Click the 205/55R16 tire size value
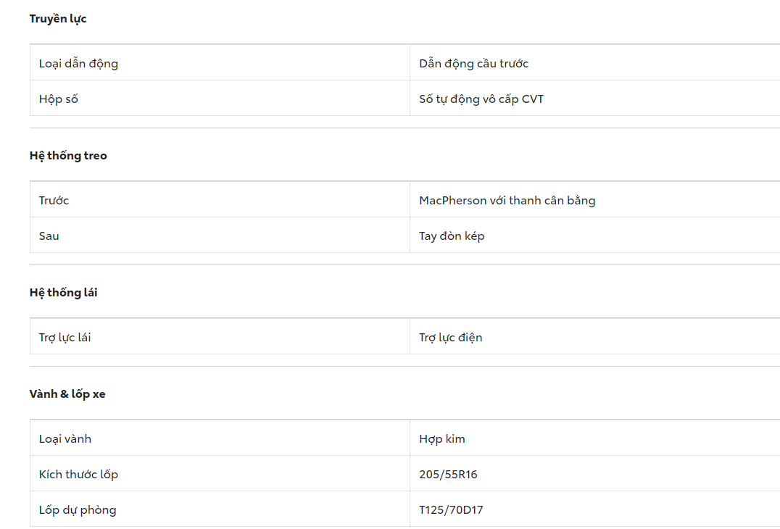This screenshot has width=780, height=529. click(x=448, y=474)
